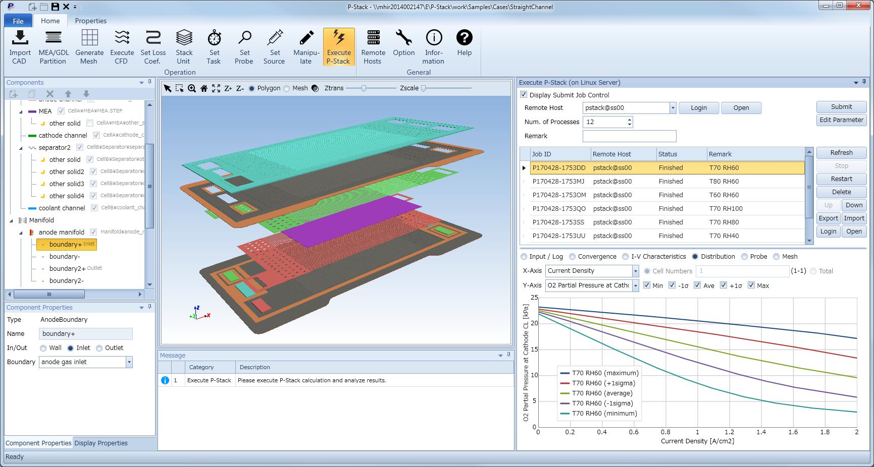Click the Restart job button
Image resolution: width=874 pixels, height=467 pixels.
click(x=841, y=179)
